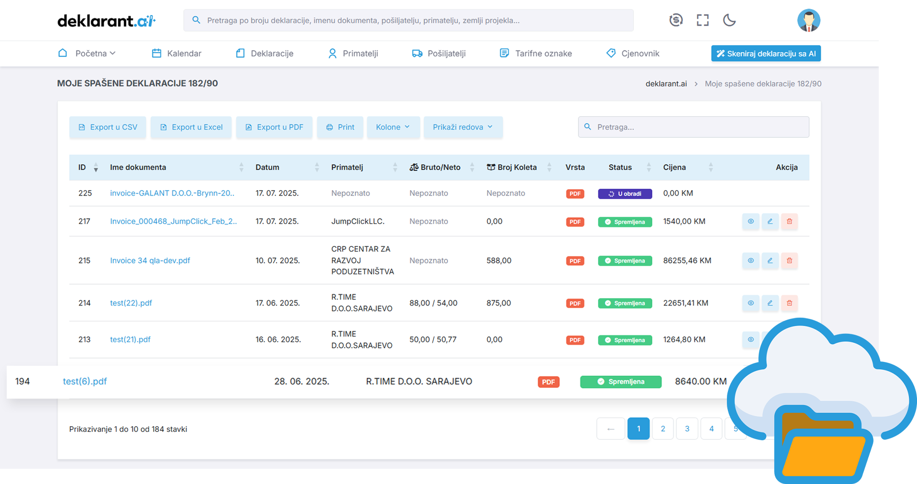This screenshot has width=917, height=484.
Task: Sort table by ID column header
Action: pyautogui.click(x=88, y=167)
